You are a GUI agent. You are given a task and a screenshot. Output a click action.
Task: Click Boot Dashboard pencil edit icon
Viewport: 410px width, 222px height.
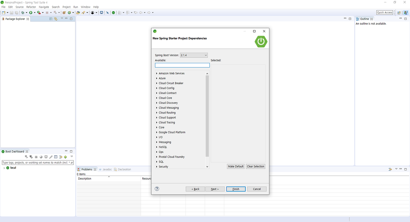(x=51, y=157)
